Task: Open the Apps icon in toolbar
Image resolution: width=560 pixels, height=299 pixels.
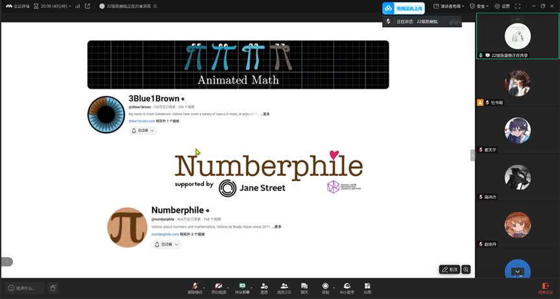Action: [367, 287]
